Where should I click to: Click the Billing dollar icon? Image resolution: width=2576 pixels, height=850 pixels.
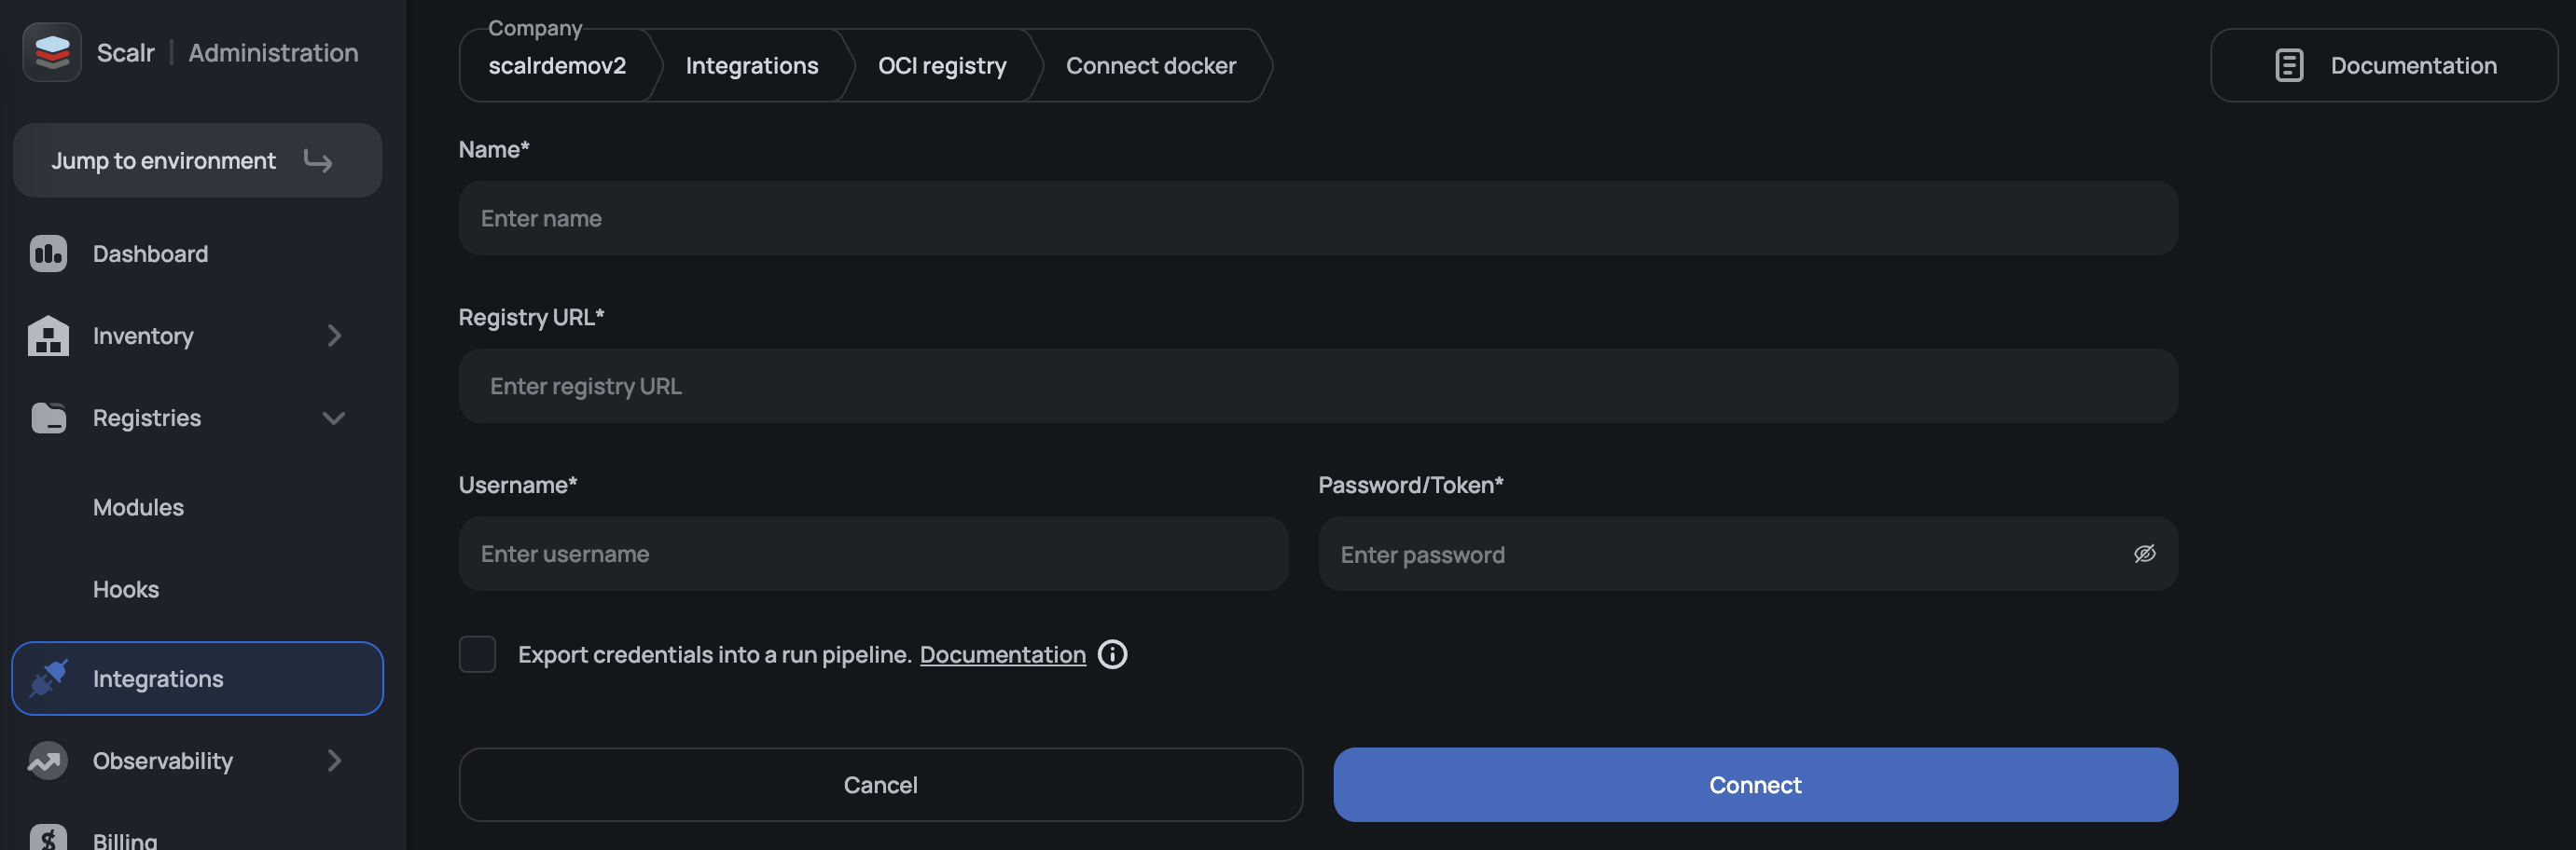48,839
